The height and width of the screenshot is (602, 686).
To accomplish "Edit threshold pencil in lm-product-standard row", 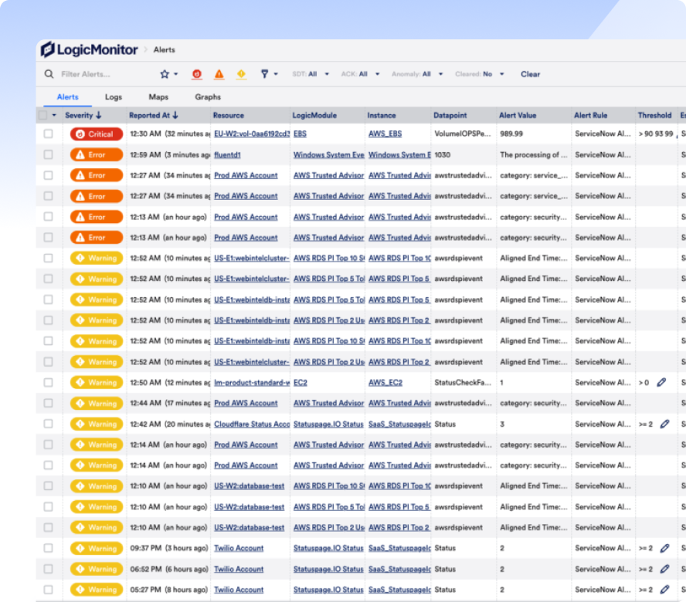I will tap(661, 383).
